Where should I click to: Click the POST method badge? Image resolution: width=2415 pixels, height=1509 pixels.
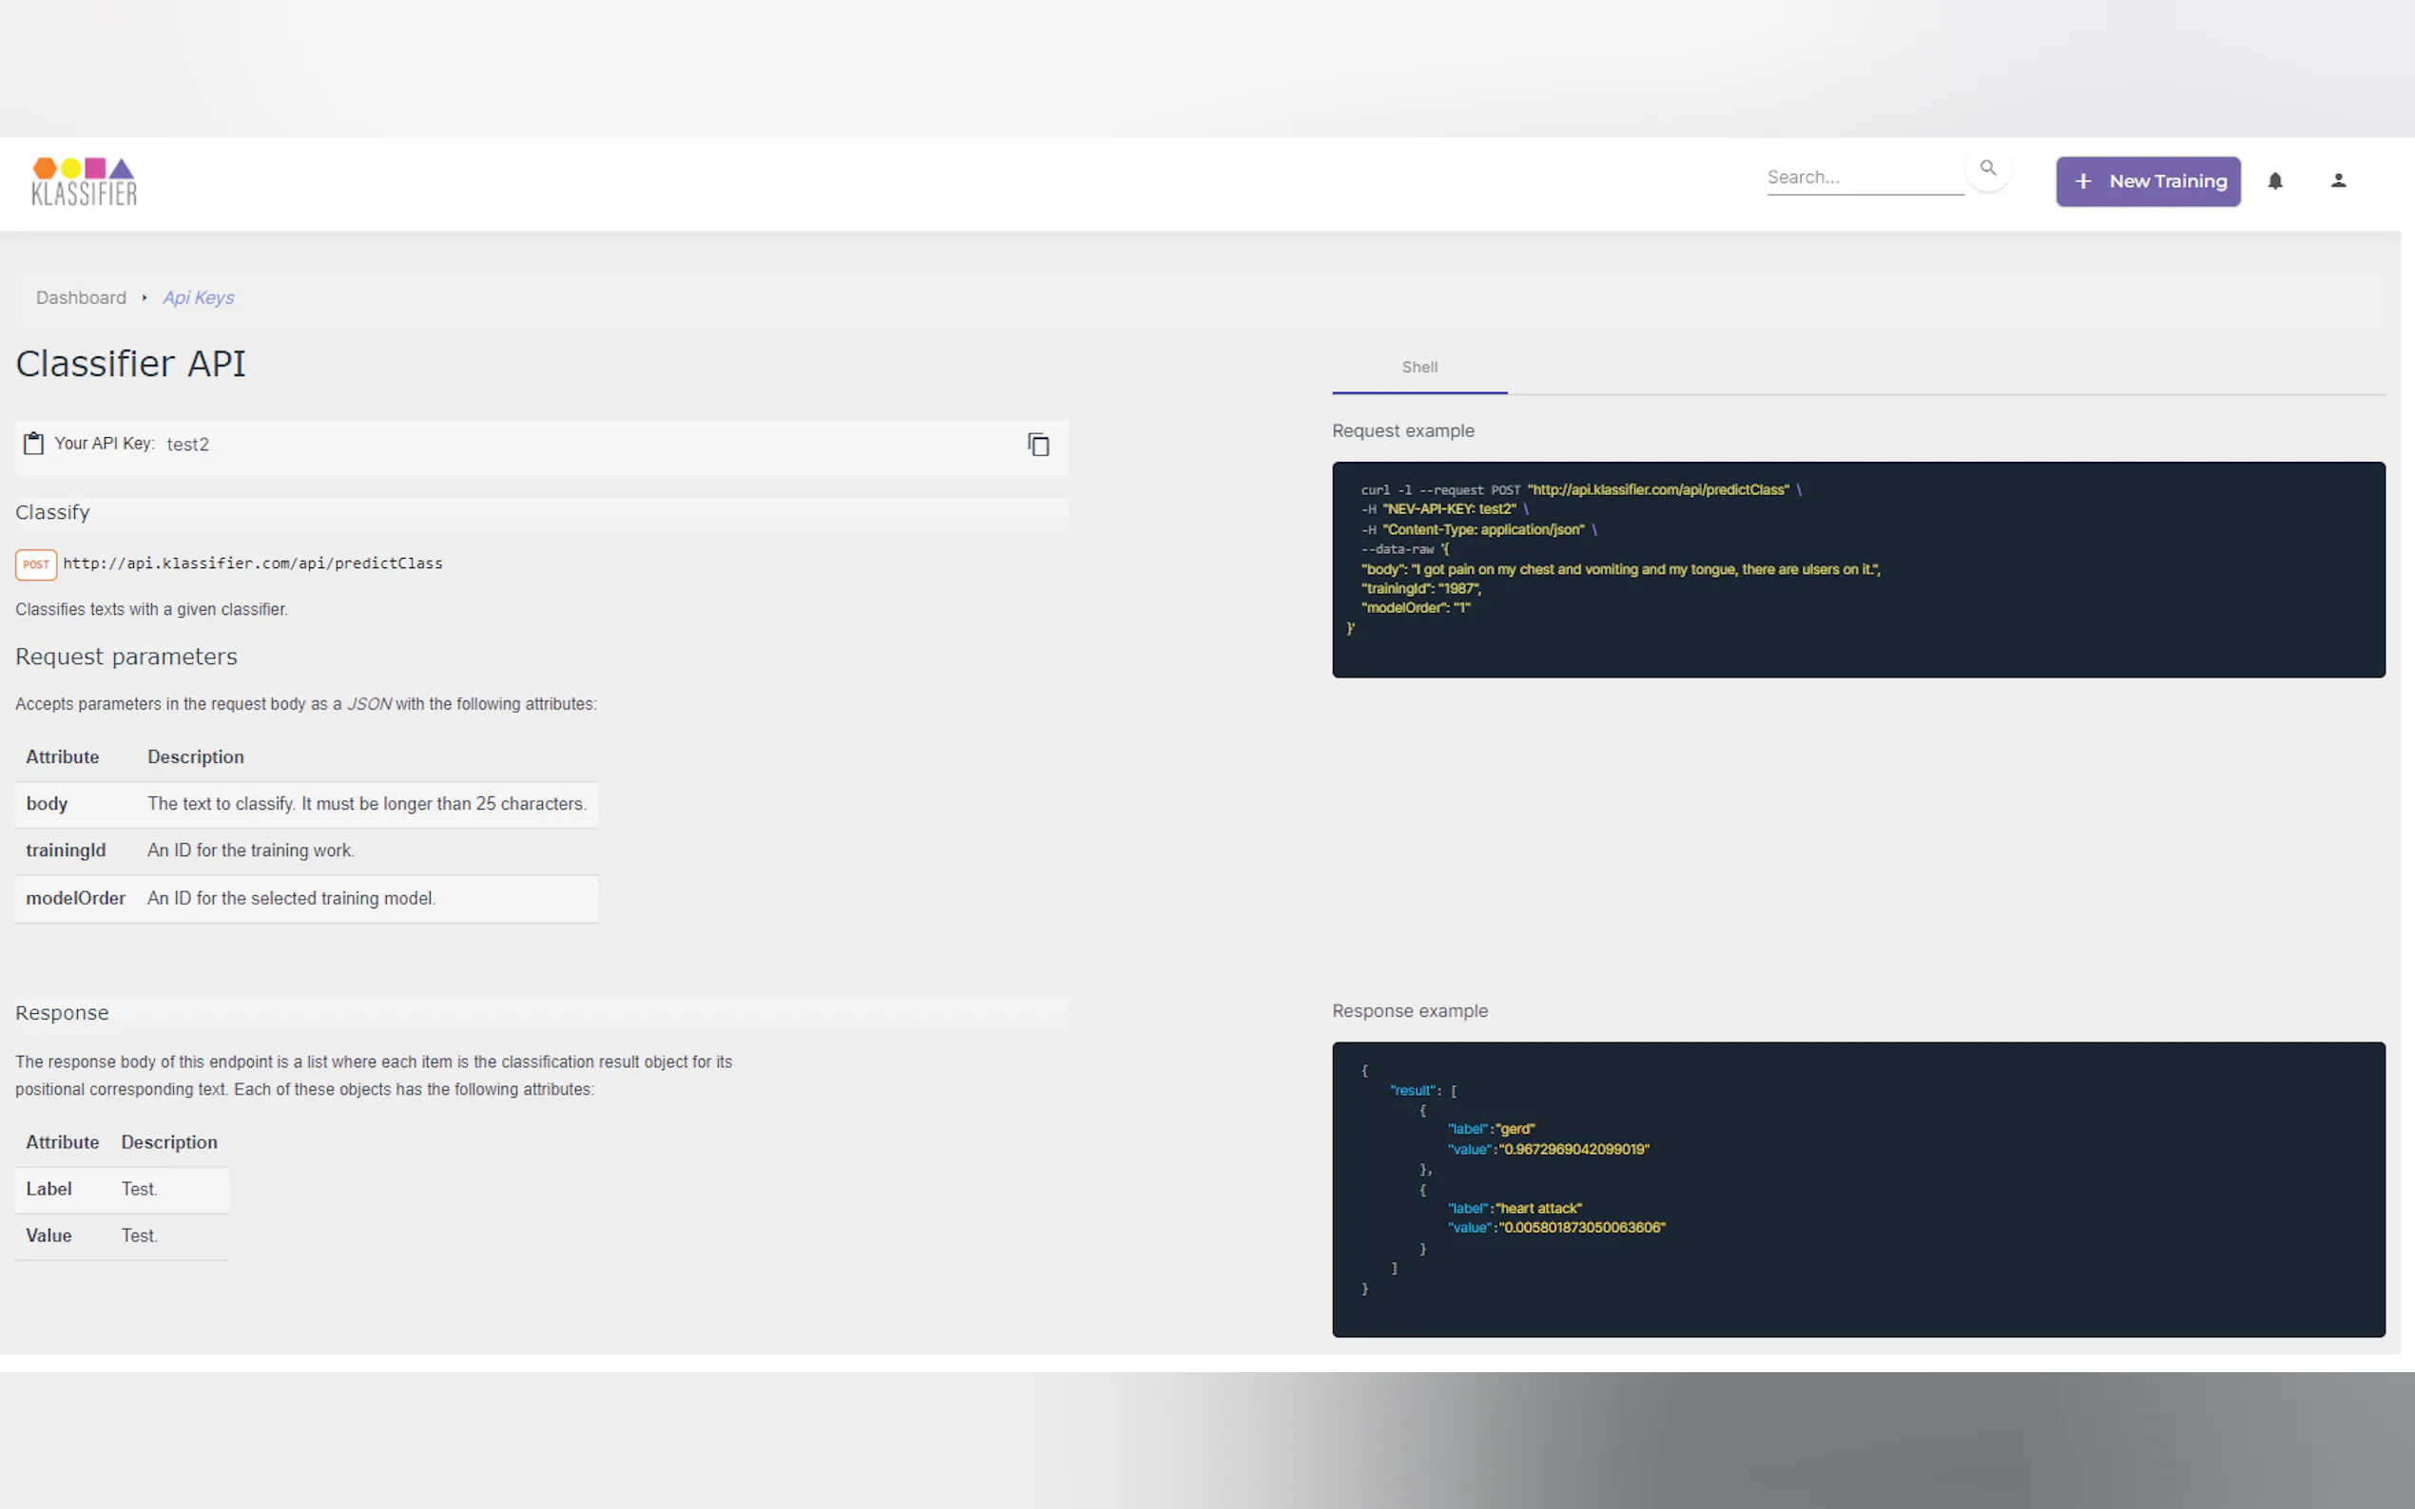[x=36, y=564]
